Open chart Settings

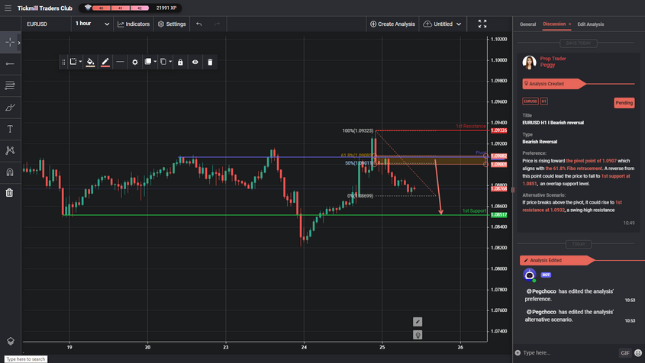coord(172,24)
